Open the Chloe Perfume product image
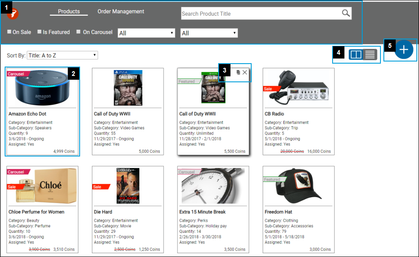Viewport: 419px width, 257px height. (46, 185)
